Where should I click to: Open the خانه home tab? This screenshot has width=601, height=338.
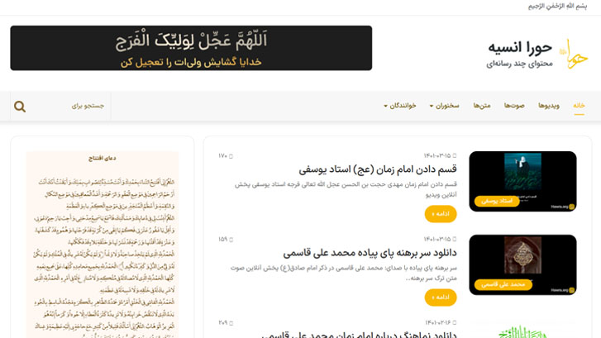click(579, 106)
